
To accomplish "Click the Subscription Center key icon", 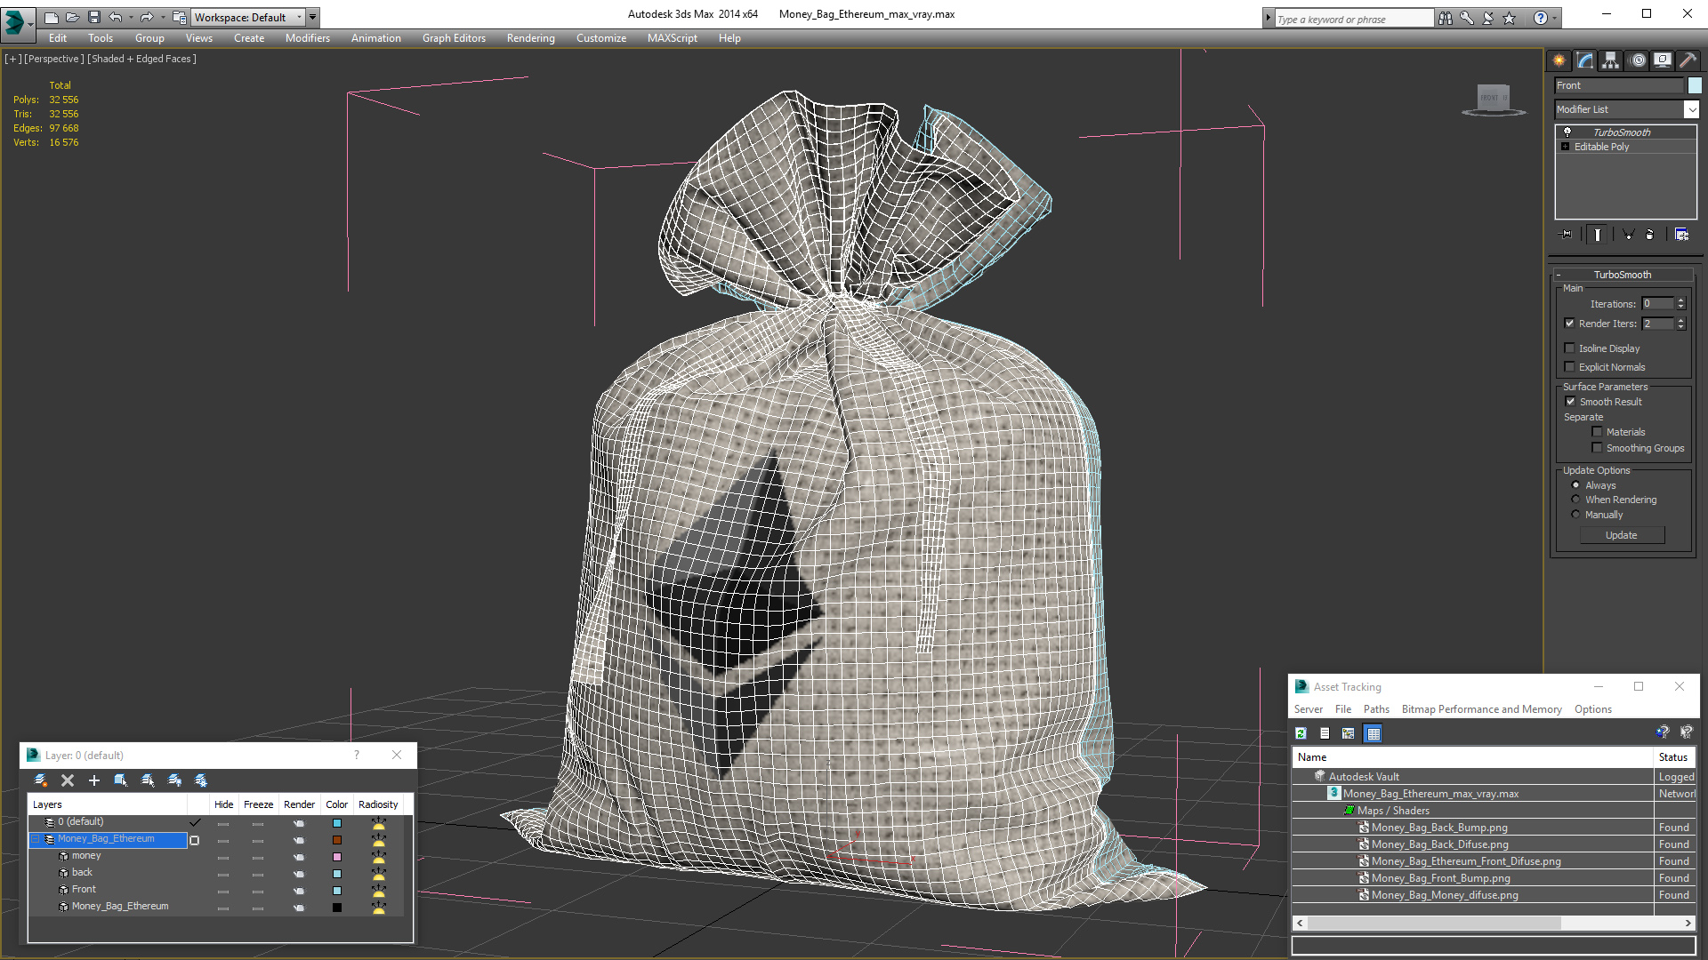I will tap(1467, 18).
